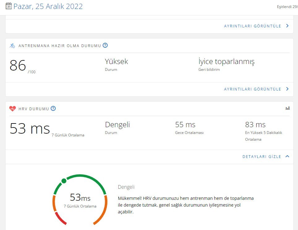Open AYRINTILARI GÖRÜNTÜLE in the top card

[x=253, y=26]
